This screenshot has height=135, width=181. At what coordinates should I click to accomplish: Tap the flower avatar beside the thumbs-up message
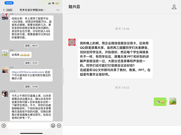pyautogui.click(x=5, y=53)
